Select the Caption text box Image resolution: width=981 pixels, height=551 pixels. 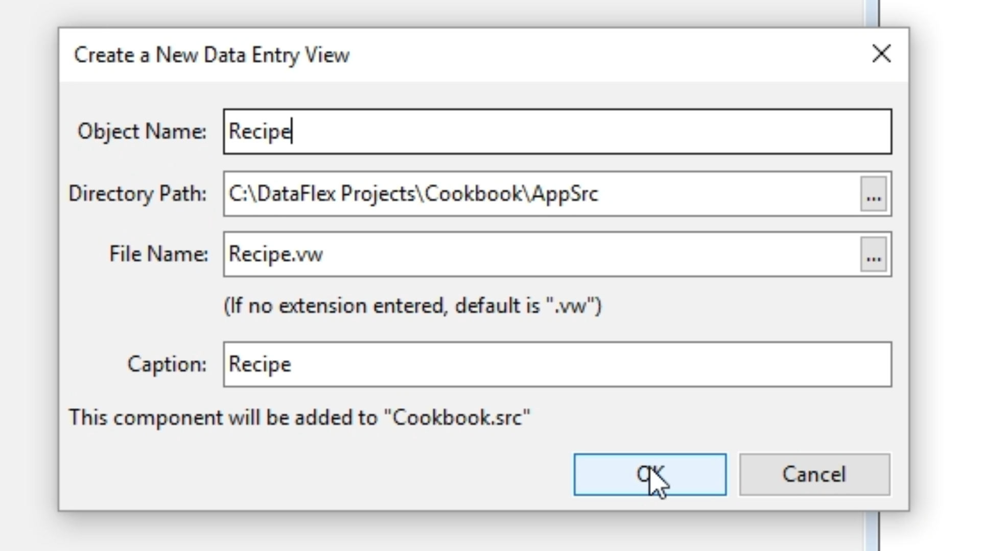[557, 364]
